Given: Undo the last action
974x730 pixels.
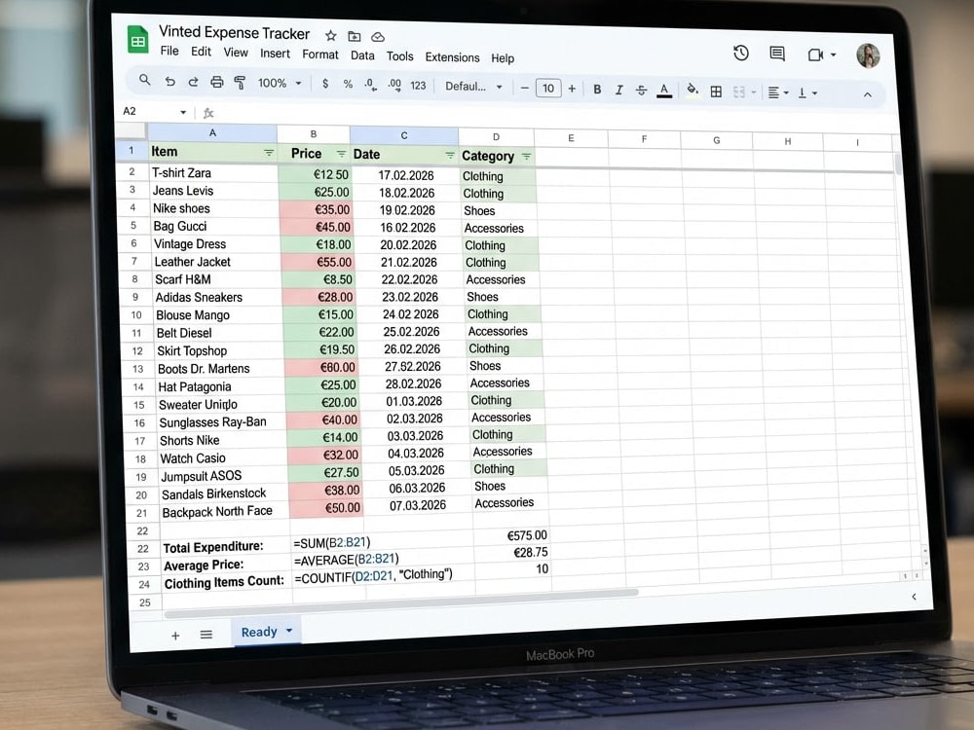Looking at the screenshot, I should pyautogui.click(x=169, y=82).
